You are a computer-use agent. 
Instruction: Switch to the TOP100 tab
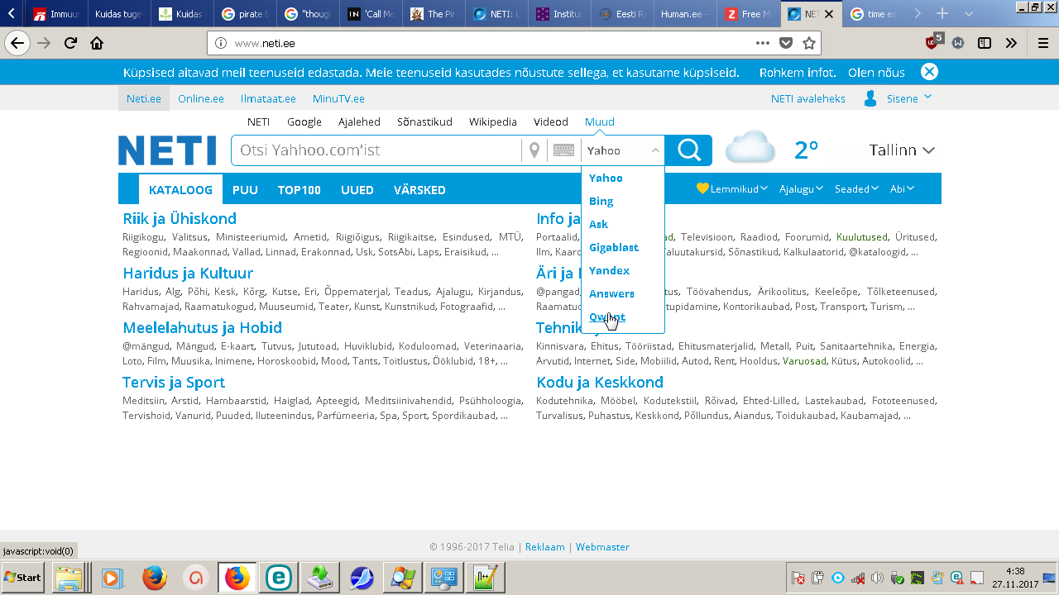299,190
